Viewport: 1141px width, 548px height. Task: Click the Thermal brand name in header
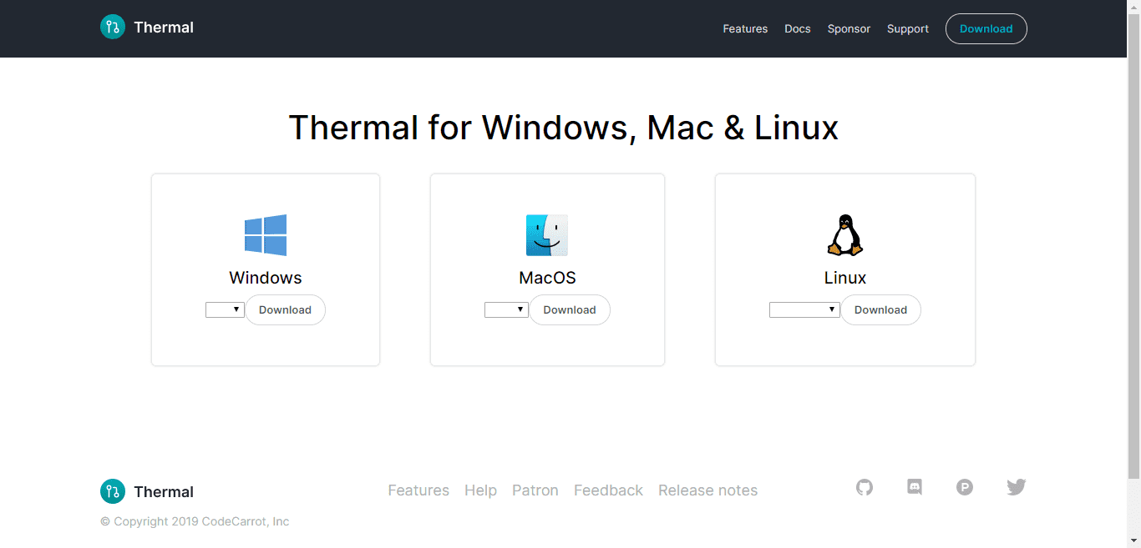click(164, 28)
